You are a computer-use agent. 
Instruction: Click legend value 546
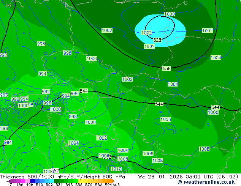click(69, 184)
